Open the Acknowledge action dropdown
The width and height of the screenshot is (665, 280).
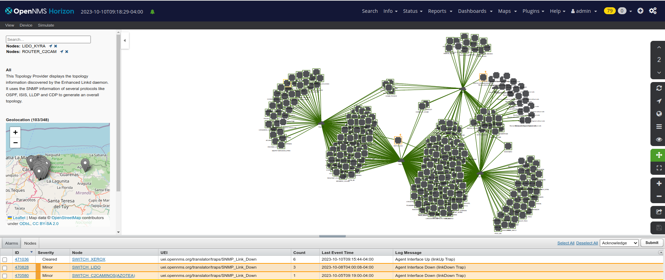click(619, 243)
